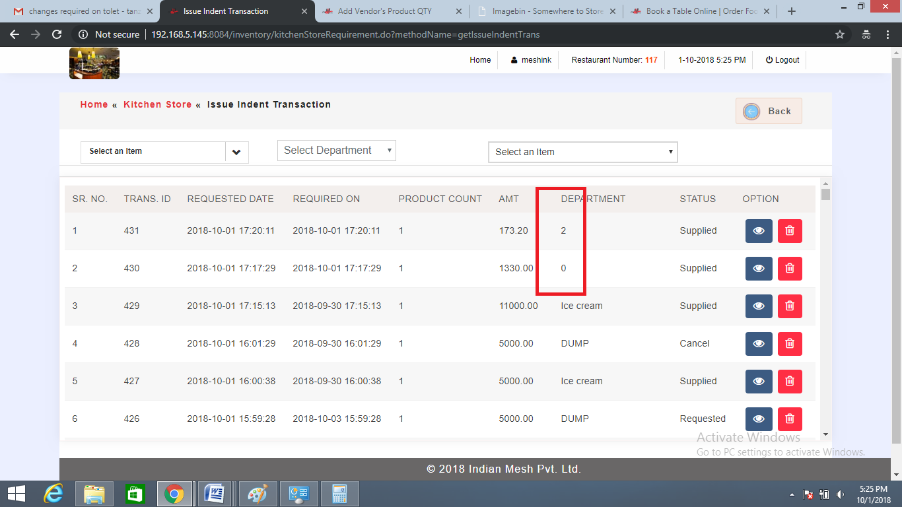The height and width of the screenshot is (507, 902).
Task: Launch Internet Explorer from taskbar
Action: click(53, 494)
